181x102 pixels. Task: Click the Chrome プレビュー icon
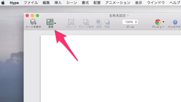158,22
